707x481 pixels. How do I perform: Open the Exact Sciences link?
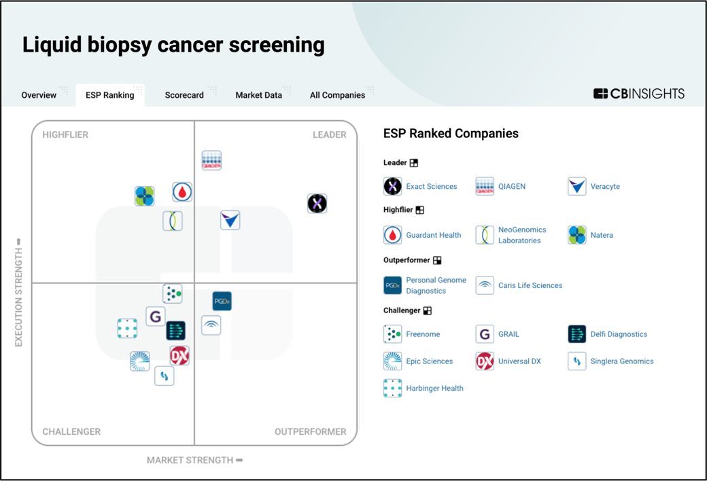tap(432, 186)
